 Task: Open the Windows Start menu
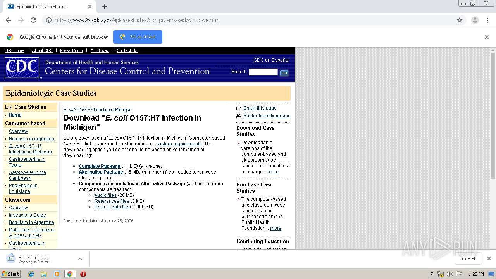click(10, 274)
